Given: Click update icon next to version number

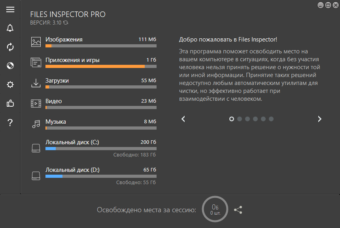Looking at the screenshot, I should click(66, 23).
